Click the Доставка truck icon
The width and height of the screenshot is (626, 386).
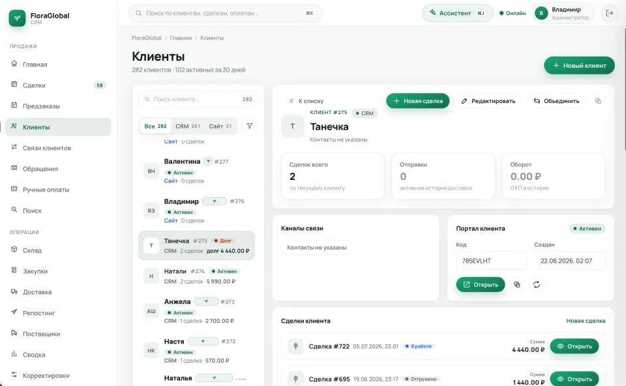[14, 291]
